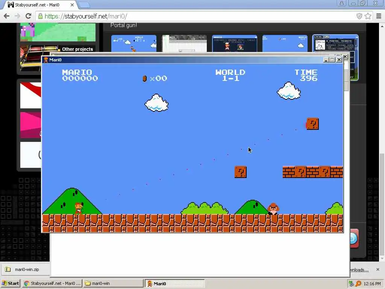
Task: Click the Other projects link
Action: click(77, 49)
